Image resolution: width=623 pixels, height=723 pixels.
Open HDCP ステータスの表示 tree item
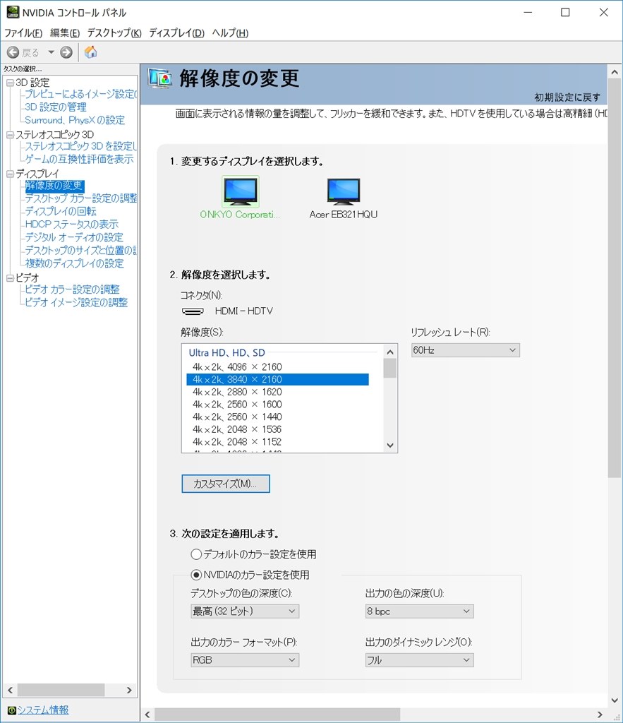point(71,224)
